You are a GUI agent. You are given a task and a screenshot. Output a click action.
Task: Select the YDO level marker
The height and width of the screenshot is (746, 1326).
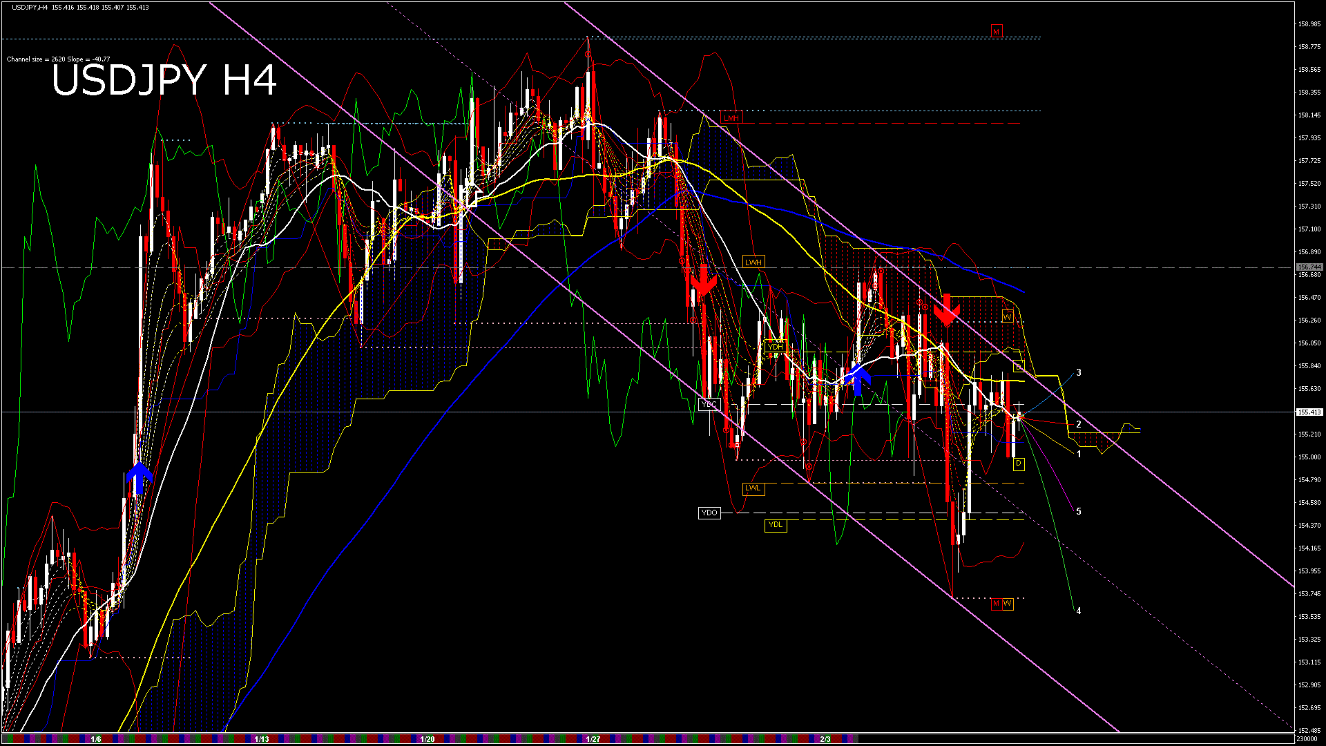[x=709, y=513]
